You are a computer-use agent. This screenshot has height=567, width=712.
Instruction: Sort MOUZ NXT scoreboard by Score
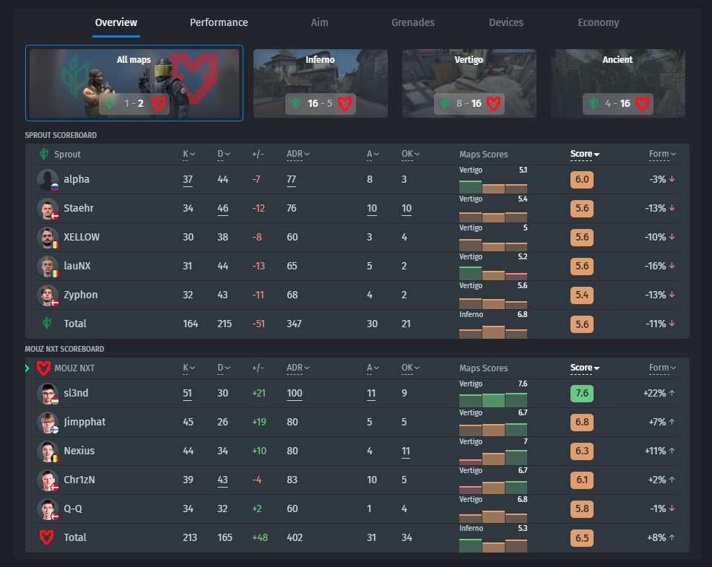[x=585, y=368]
